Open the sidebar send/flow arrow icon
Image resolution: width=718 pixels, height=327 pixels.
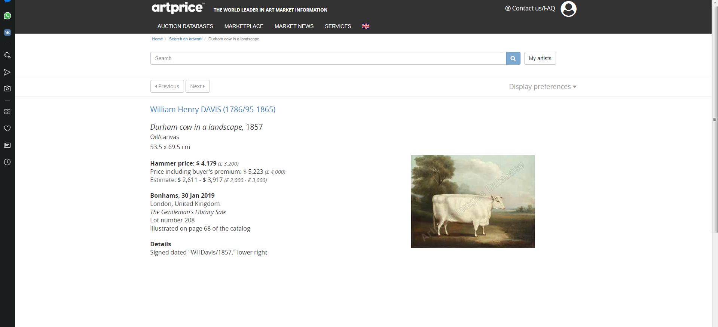point(7,72)
